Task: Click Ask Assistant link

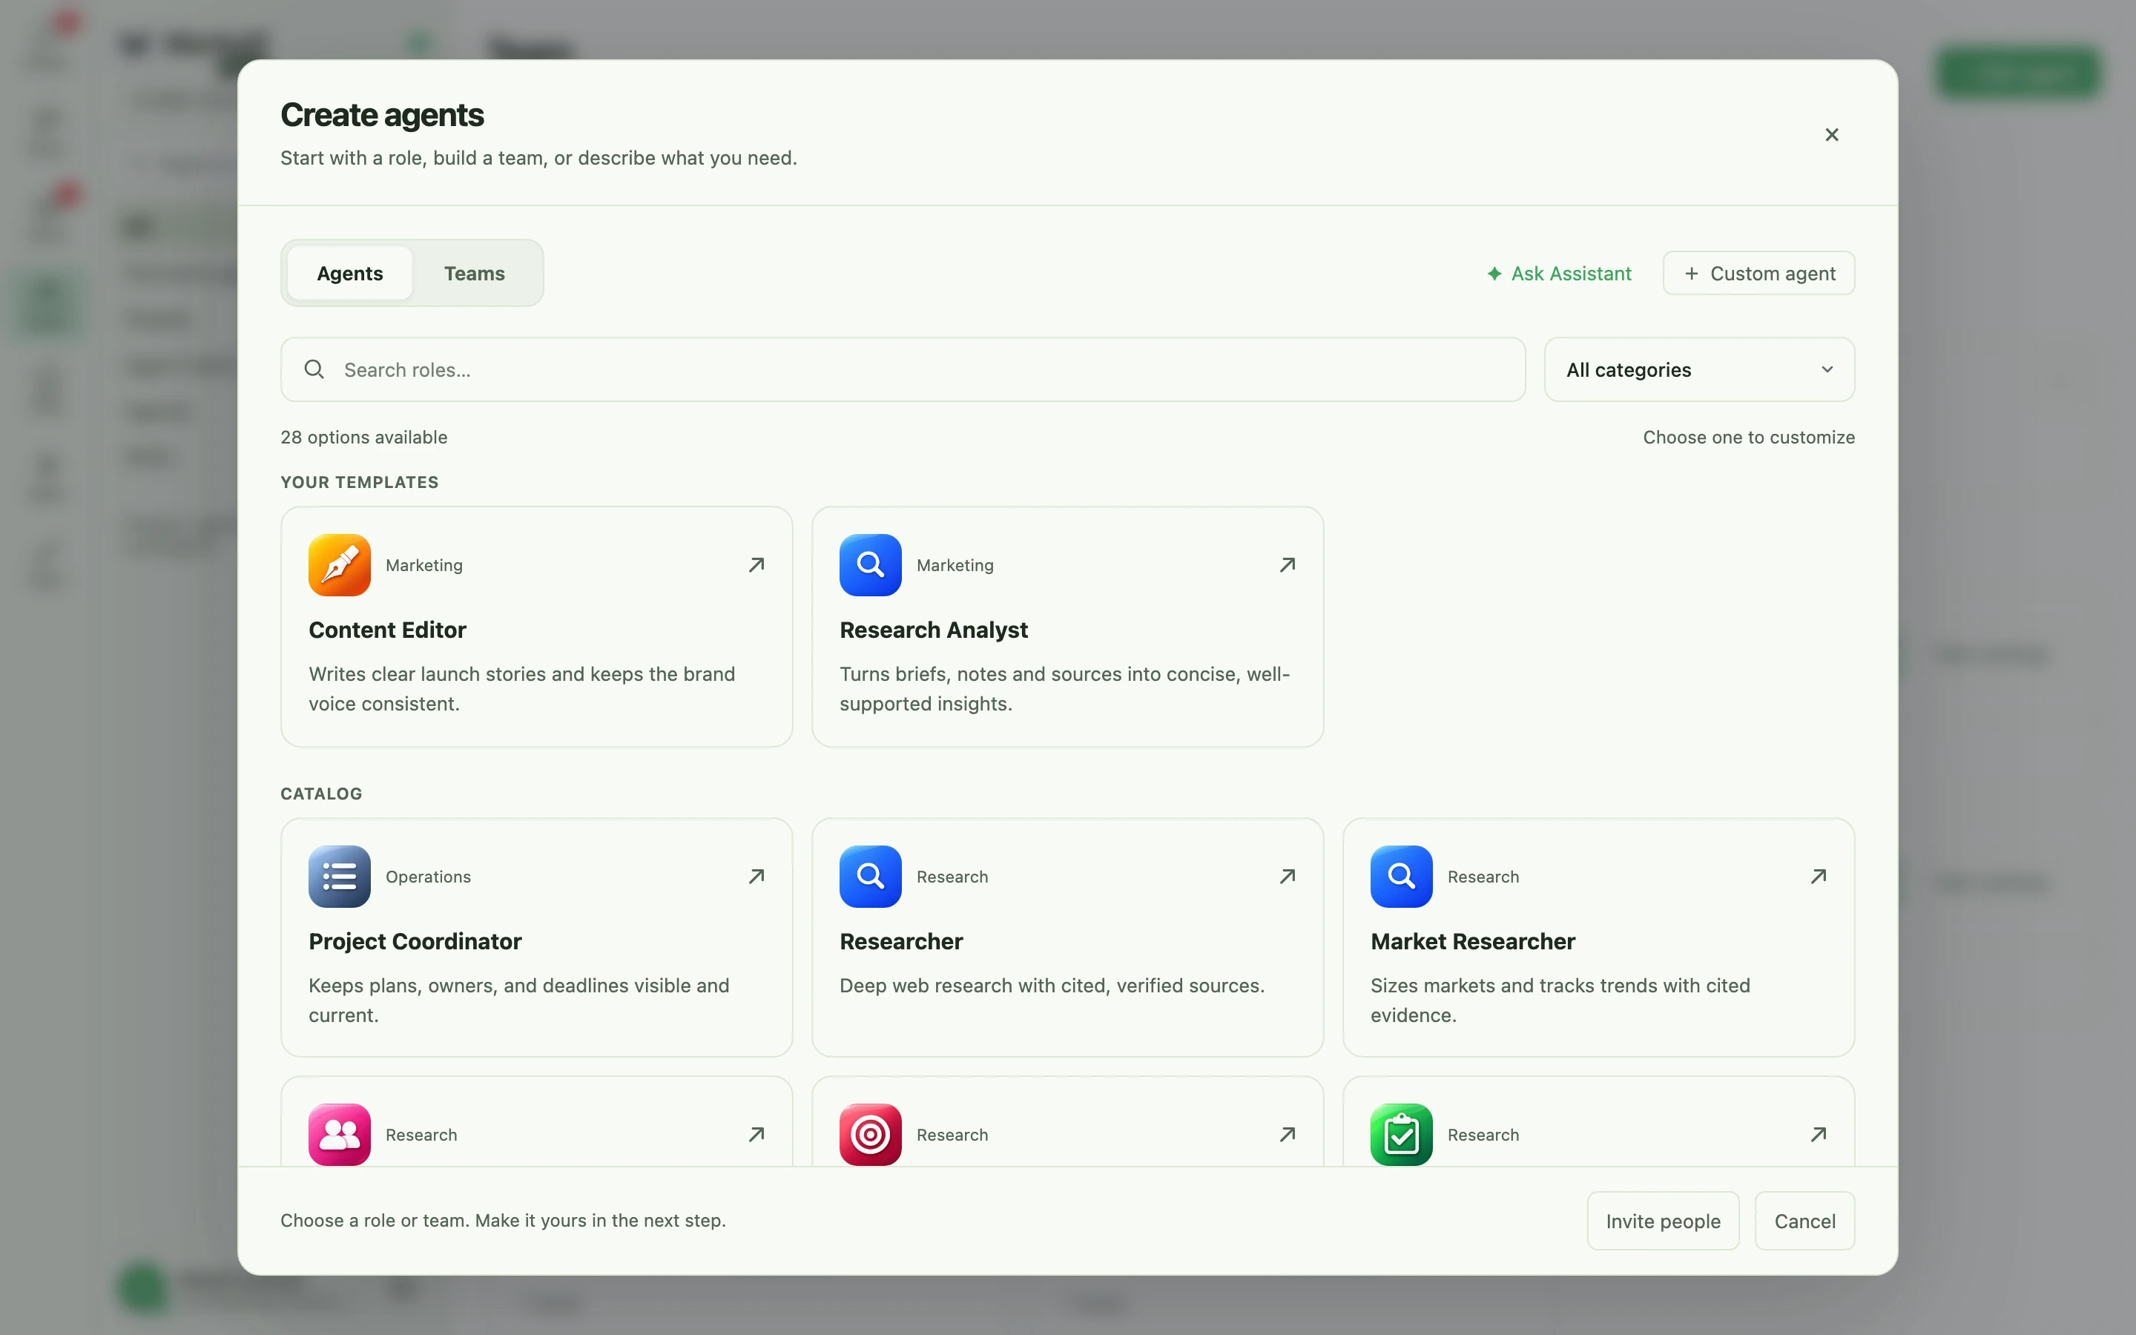Action: [x=1559, y=274]
